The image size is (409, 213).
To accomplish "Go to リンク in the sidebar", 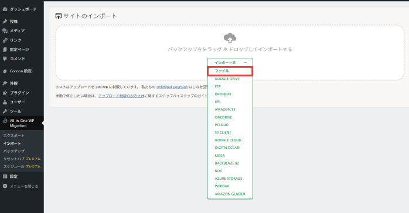I will (x=15, y=40).
